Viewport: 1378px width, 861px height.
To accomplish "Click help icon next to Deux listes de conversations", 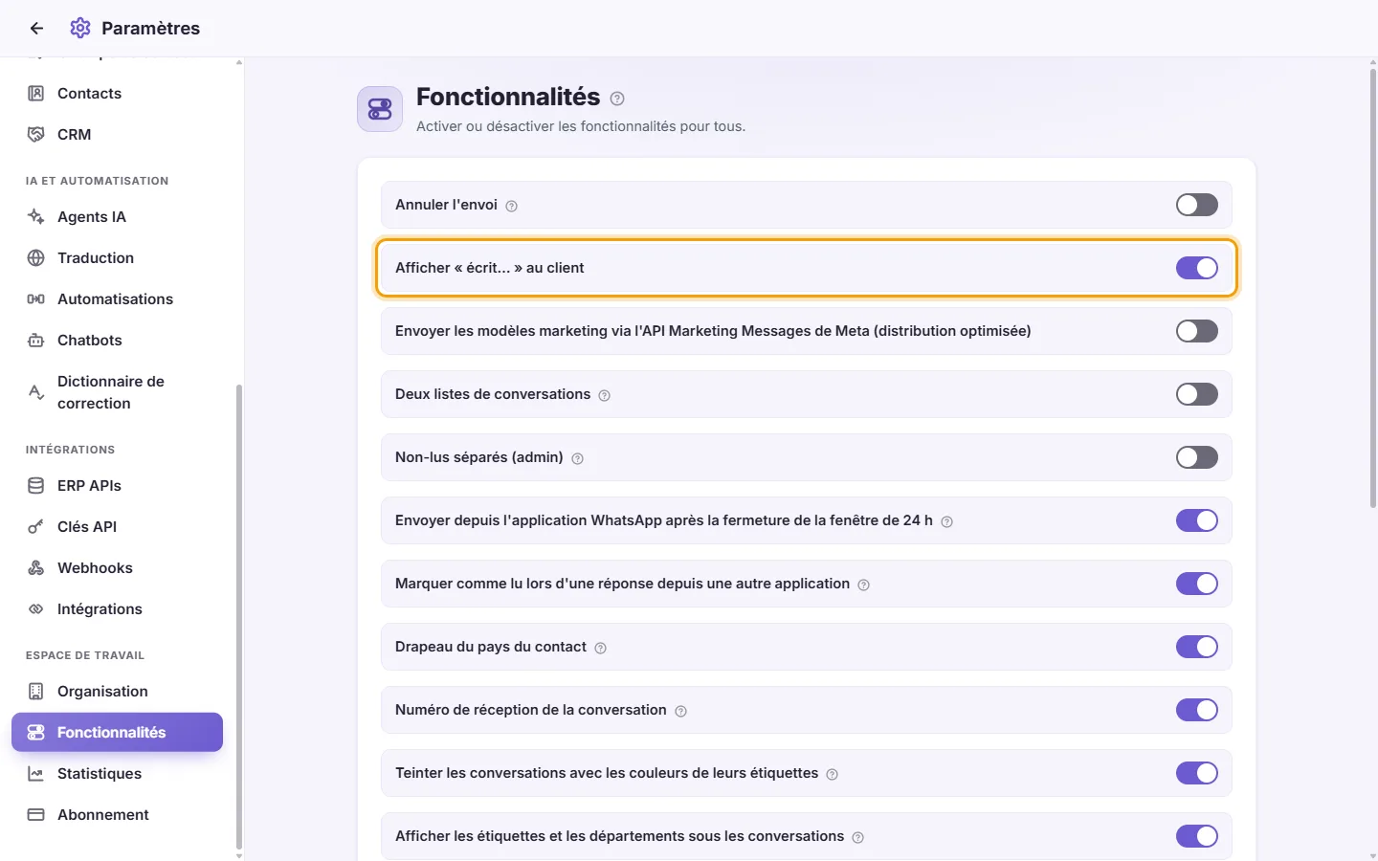I will (x=604, y=395).
